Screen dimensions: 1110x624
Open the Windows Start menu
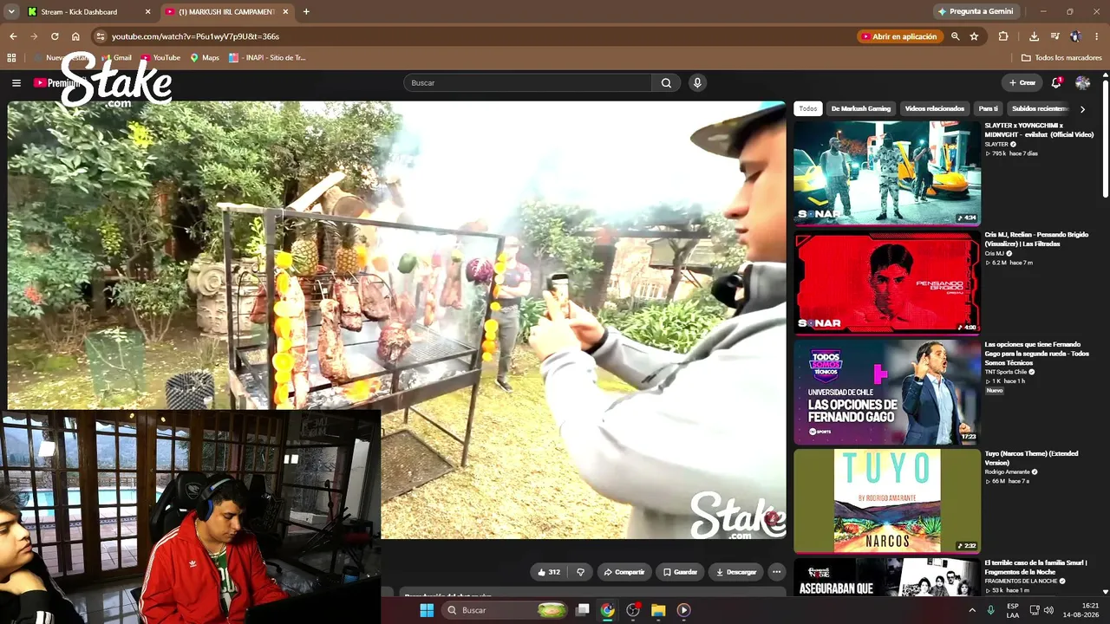pyautogui.click(x=427, y=610)
